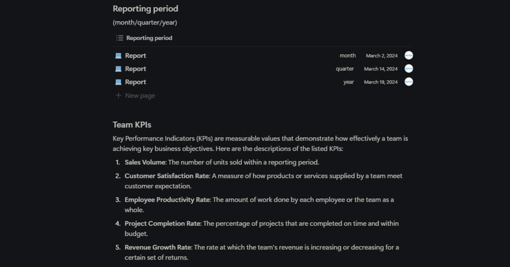510x267 pixels.
Task: Open the Report page tagged quarter
Action: pos(135,69)
